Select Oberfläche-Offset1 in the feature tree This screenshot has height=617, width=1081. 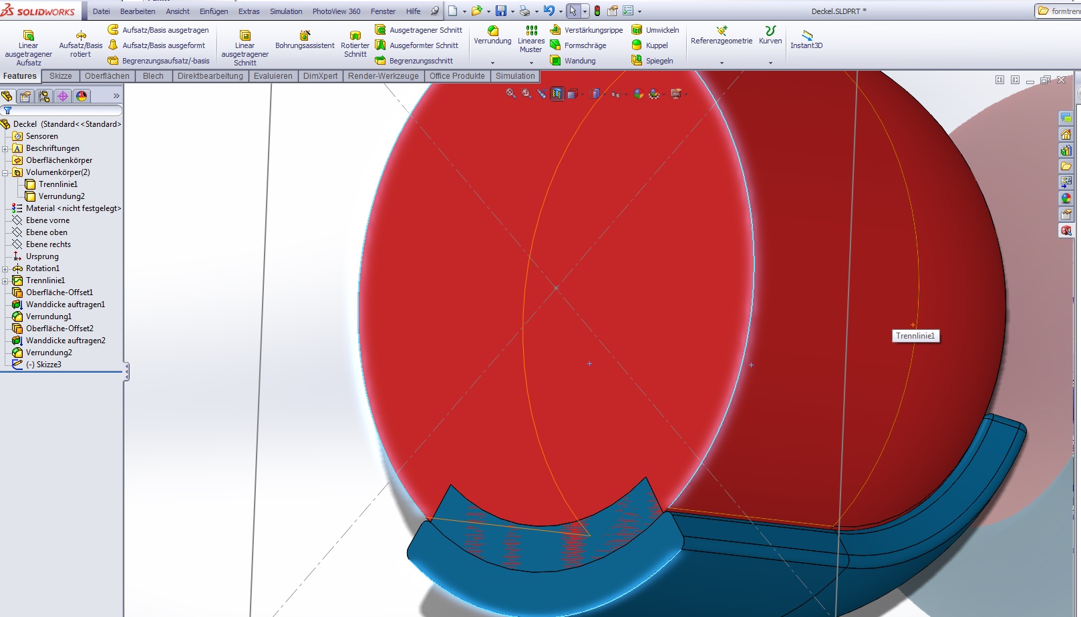coord(59,292)
